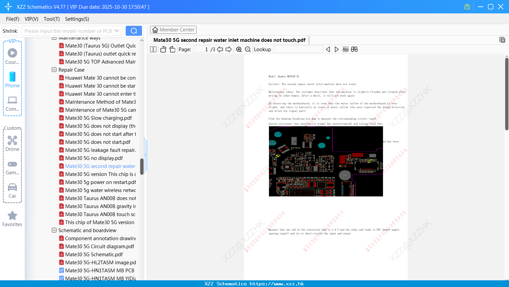This screenshot has width=509, height=287.
Task: Open Mate30 5G-HL2TASM image.pdf
Action: 98,263
